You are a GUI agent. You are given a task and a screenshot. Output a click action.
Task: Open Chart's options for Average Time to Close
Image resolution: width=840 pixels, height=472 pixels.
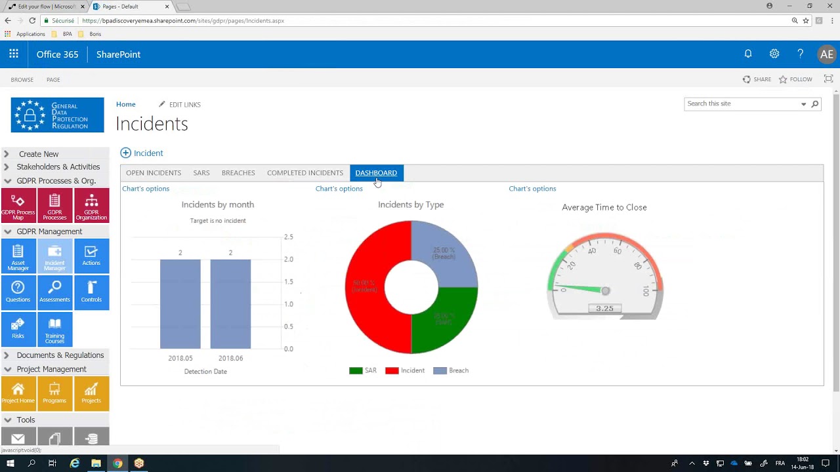(532, 189)
